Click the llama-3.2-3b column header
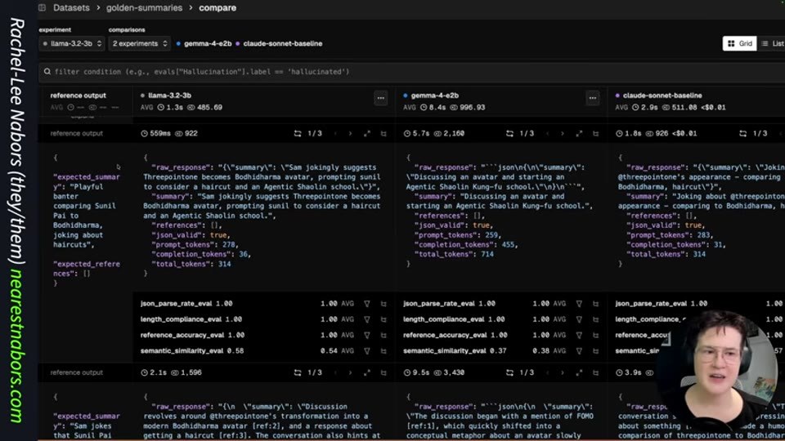The width and height of the screenshot is (785, 441). (x=169, y=95)
